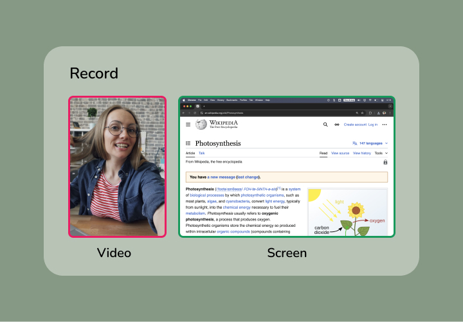
Task: Open the Wikipedia hamburger main menu
Action: coord(188,125)
